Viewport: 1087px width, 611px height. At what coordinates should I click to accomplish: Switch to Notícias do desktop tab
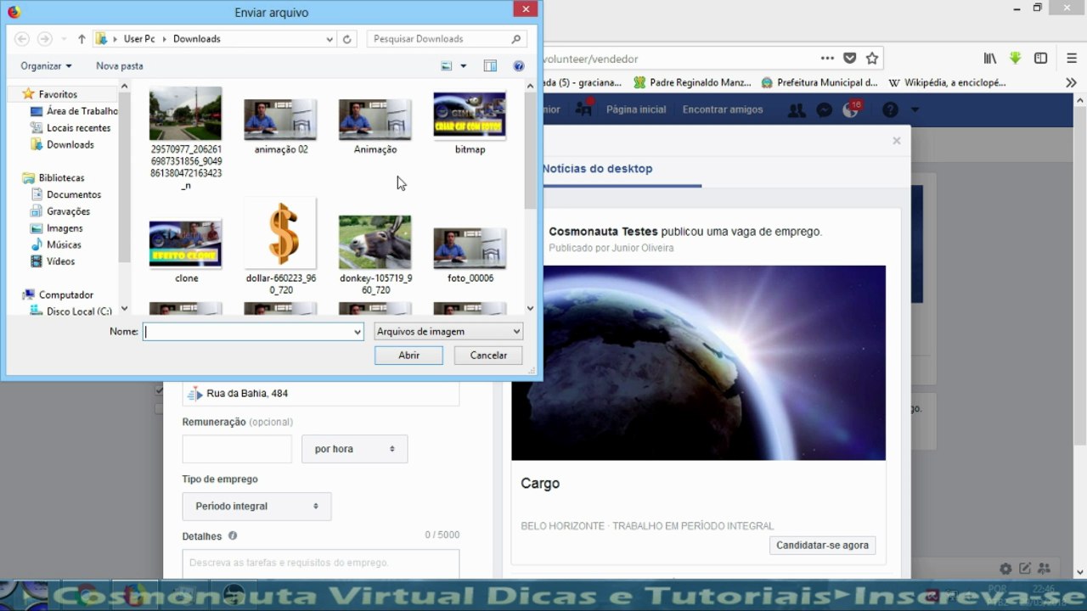coord(597,169)
